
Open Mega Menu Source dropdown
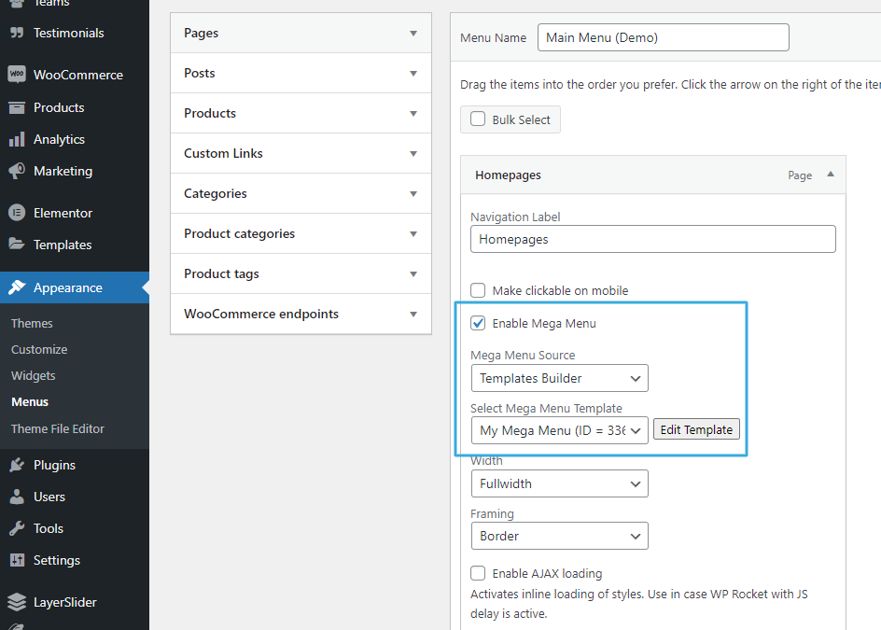[559, 378]
